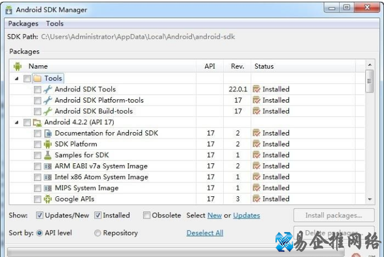Viewport: 384px width, 257px height.
Task: Collapse the Android 4.2.2 (API 17) group
Action: pyautogui.click(x=16, y=123)
